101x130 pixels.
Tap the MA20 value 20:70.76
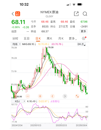(57, 44)
